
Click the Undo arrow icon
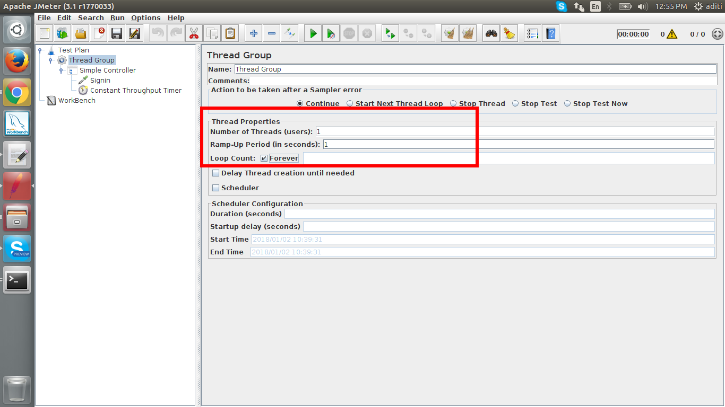pos(158,34)
